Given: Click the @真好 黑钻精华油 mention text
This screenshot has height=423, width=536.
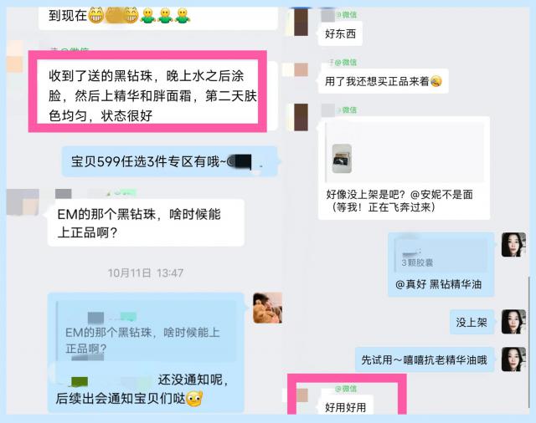Looking at the screenshot, I should (x=438, y=284).
